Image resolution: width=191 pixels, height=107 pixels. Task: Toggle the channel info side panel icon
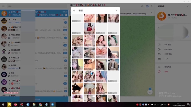pyautogui.click(x=147, y=6)
